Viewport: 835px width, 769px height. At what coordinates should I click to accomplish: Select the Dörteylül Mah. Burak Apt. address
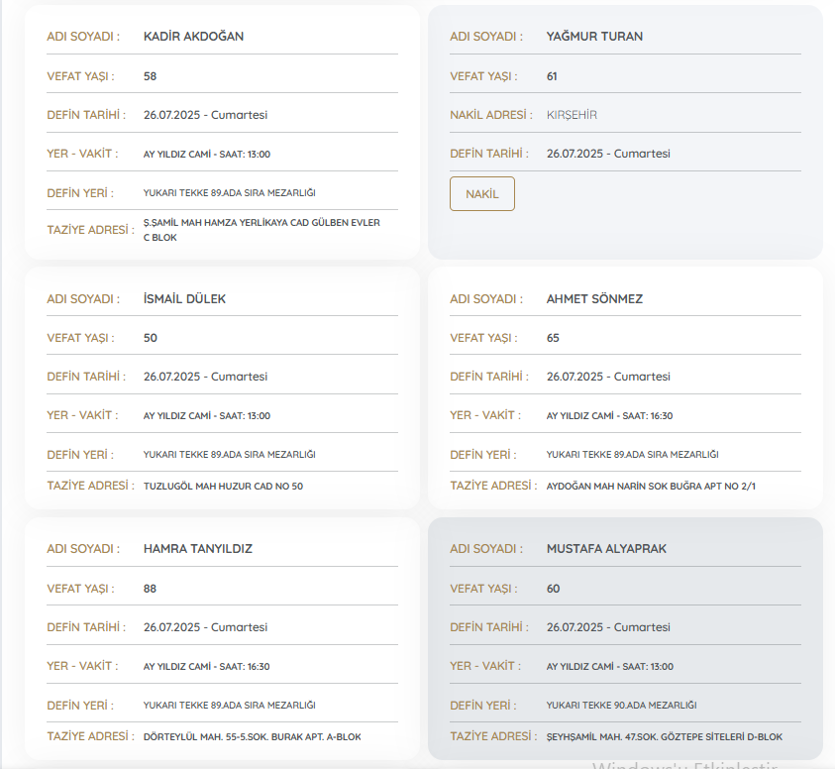[252, 737]
